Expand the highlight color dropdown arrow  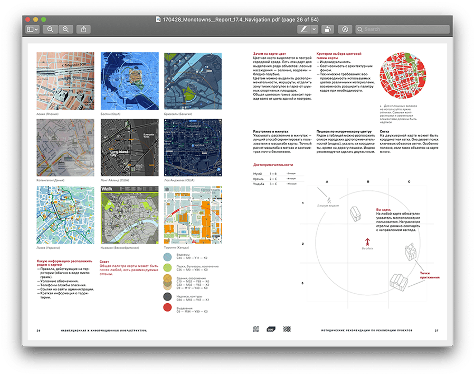coord(314,30)
